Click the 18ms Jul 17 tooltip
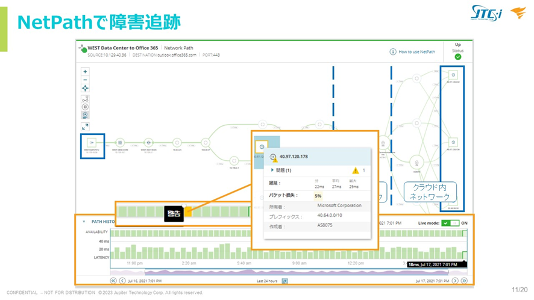 (x=437, y=264)
